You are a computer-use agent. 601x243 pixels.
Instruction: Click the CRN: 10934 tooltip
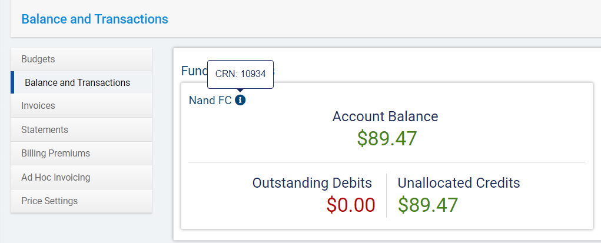point(240,74)
